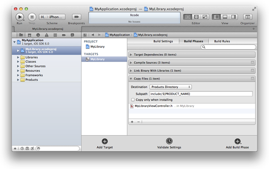The height and width of the screenshot is (169, 269).
Task: Show only unsaved files filter
Action: point(32,148)
